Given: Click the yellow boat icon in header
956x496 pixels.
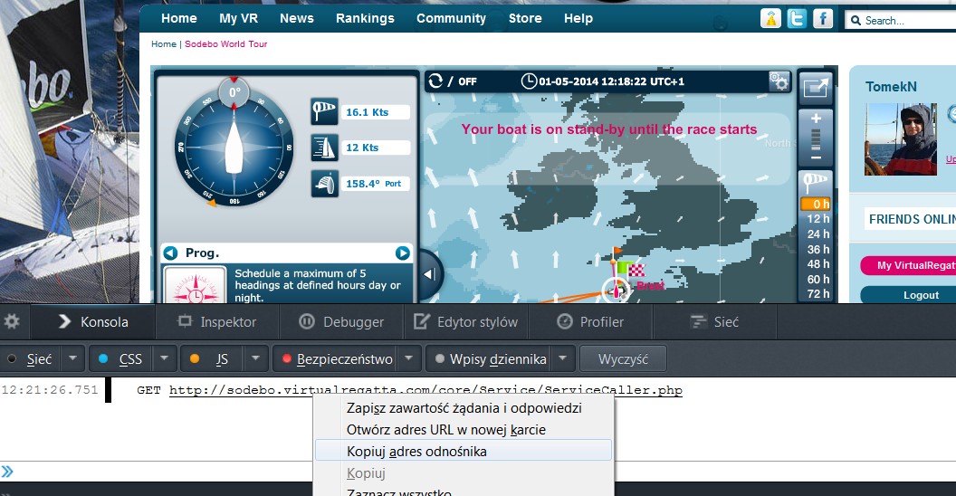Looking at the screenshot, I should [x=770, y=18].
